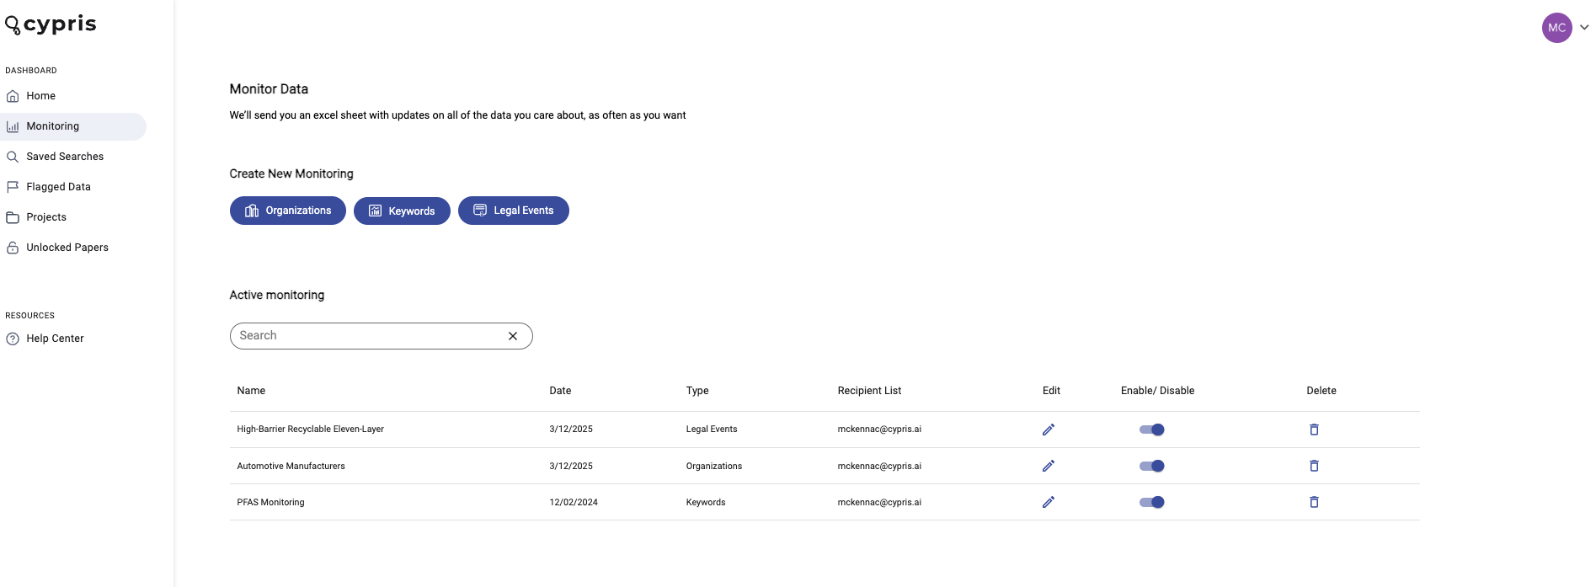
Task: Edit High-Barrier Recyclable Eleven-Layer monitor
Action: pyautogui.click(x=1049, y=430)
